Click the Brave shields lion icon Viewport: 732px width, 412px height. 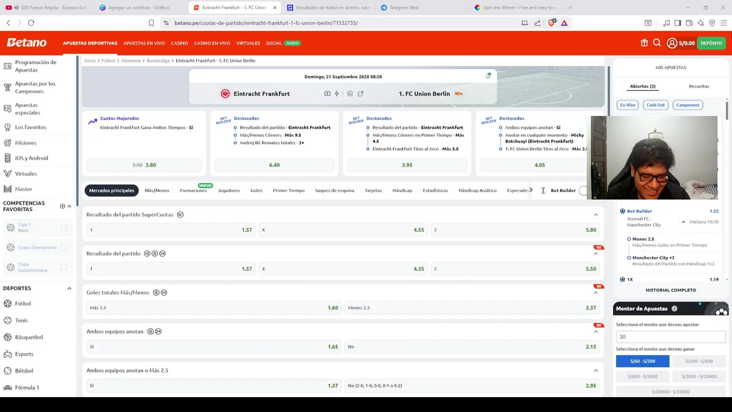(x=551, y=23)
